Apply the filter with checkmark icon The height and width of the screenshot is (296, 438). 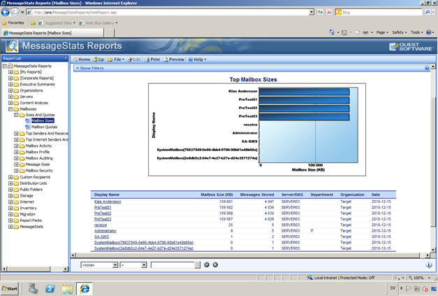(x=207, y=265)
